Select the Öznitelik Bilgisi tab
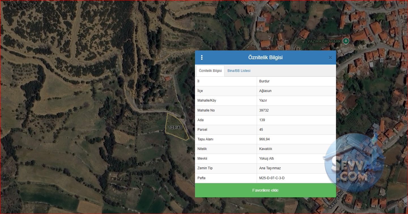The height and width of the screenshot is (214, 408). click(210, 71)
